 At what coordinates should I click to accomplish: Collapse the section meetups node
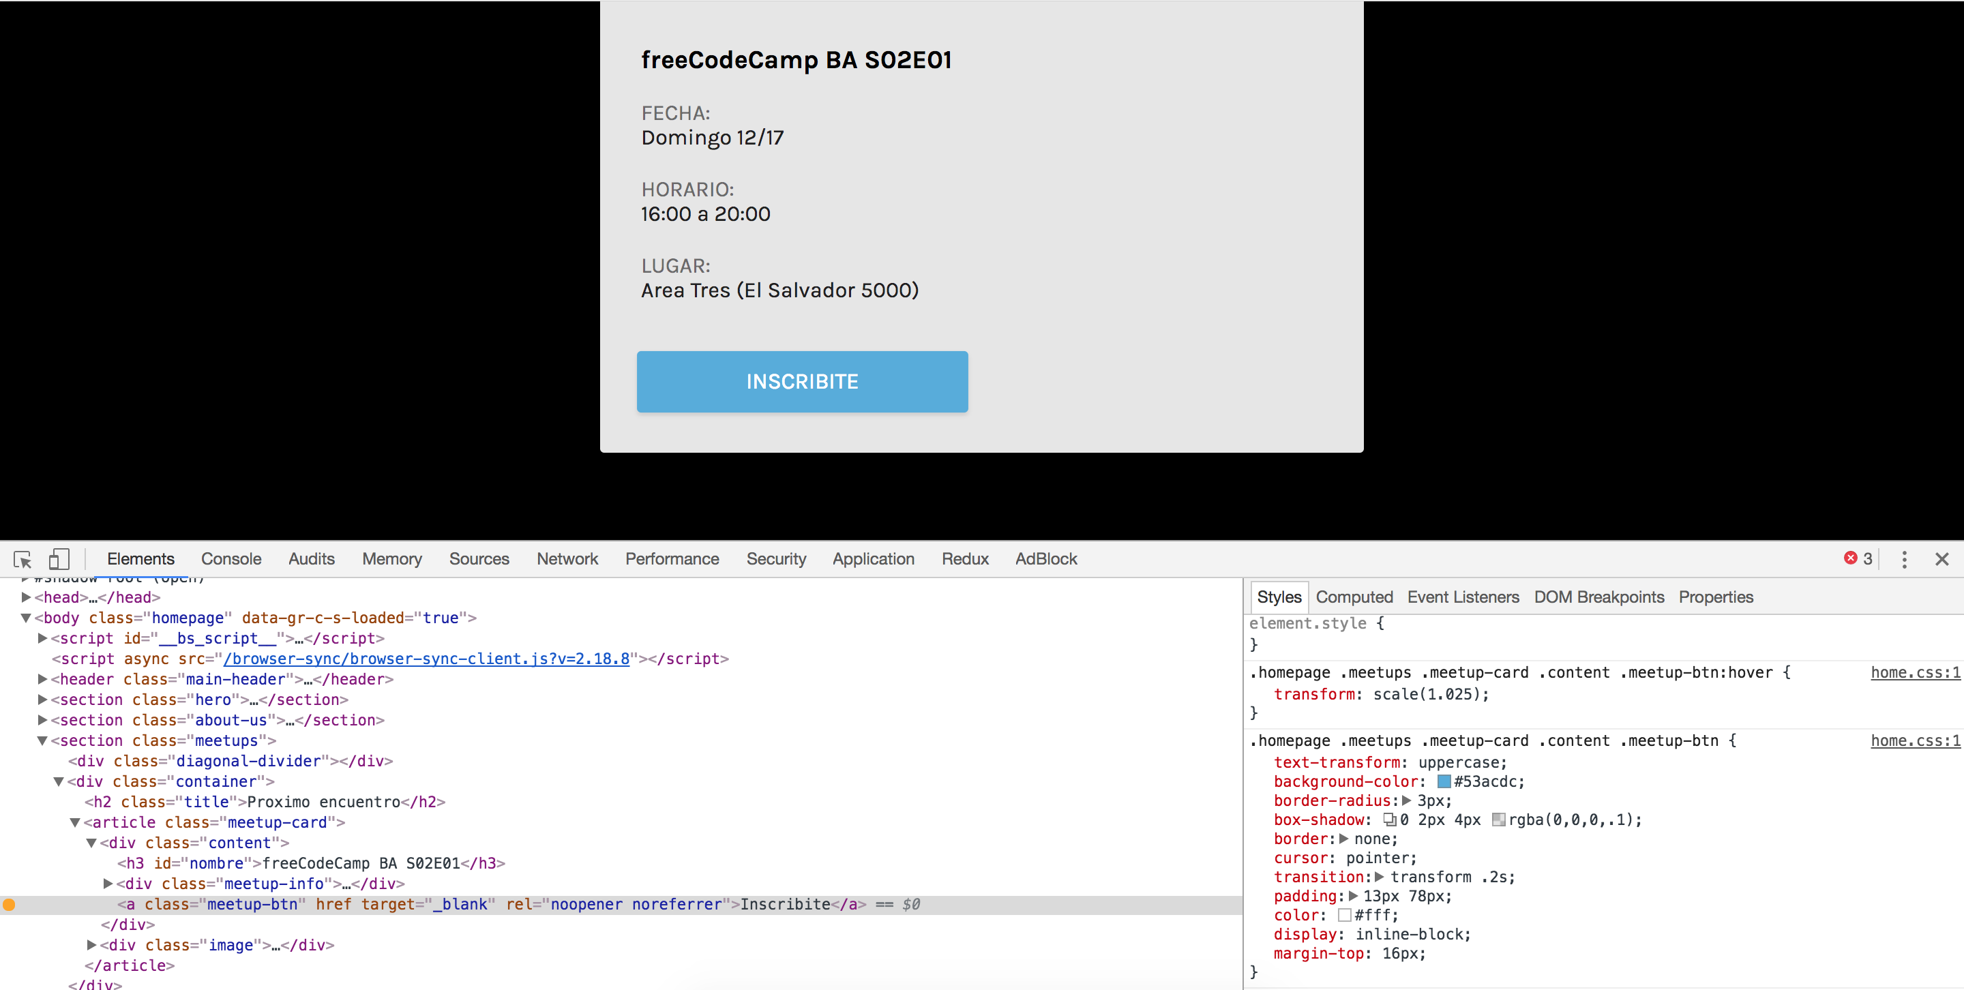(x=43, y=740)
